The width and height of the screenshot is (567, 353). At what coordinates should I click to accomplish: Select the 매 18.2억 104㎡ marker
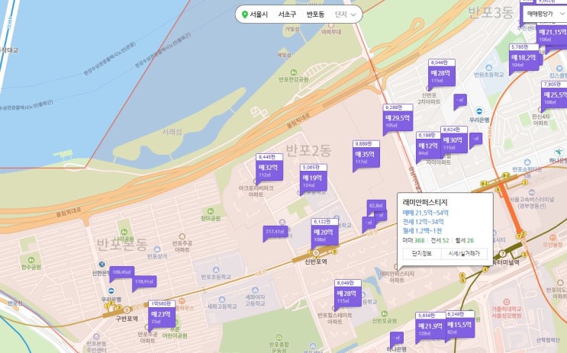tap(524, 57)
